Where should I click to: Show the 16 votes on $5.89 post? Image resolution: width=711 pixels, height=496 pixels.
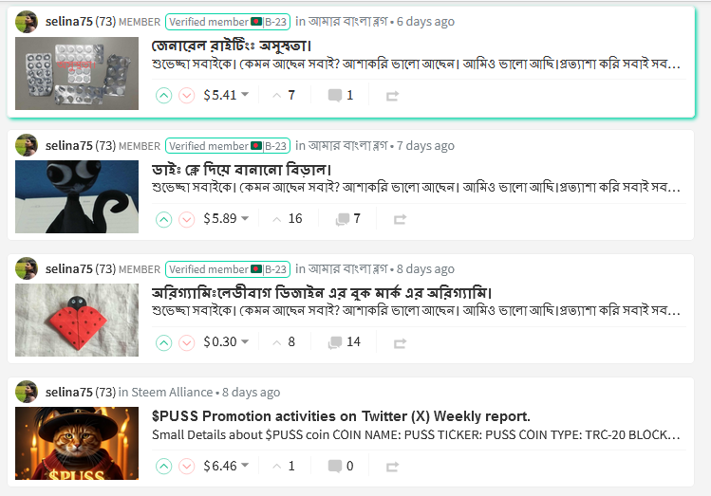288,219
